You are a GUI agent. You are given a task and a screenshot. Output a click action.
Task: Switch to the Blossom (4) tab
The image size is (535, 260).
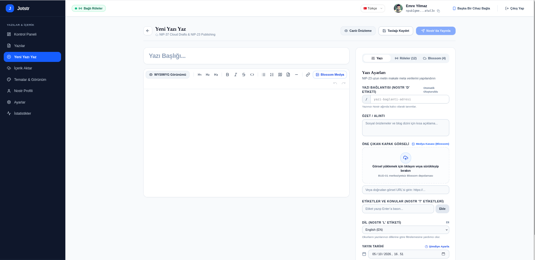point(434,58)
